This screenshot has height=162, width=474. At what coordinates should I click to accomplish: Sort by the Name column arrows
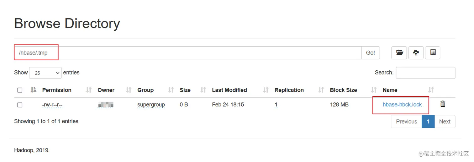click(x=431, y=90)
